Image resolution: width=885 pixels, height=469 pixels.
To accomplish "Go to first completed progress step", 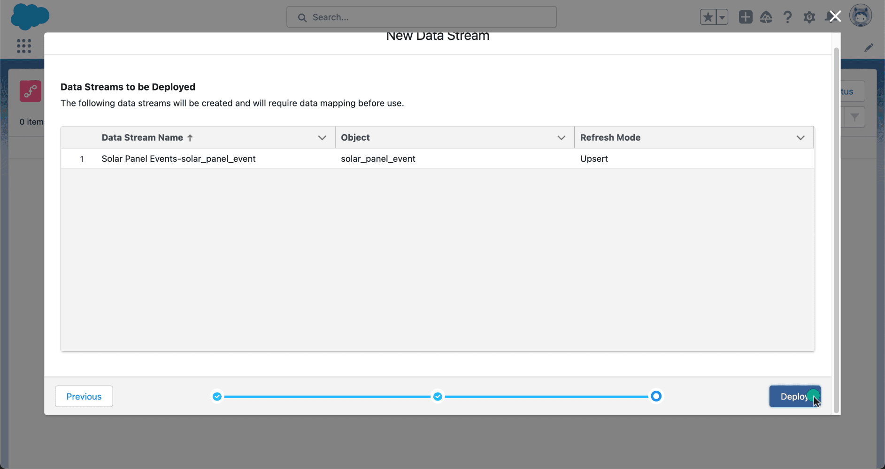I will [217, 397].
